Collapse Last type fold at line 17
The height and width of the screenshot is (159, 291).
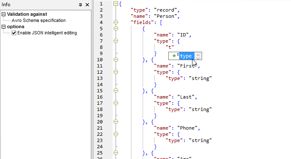click(116, 103)
